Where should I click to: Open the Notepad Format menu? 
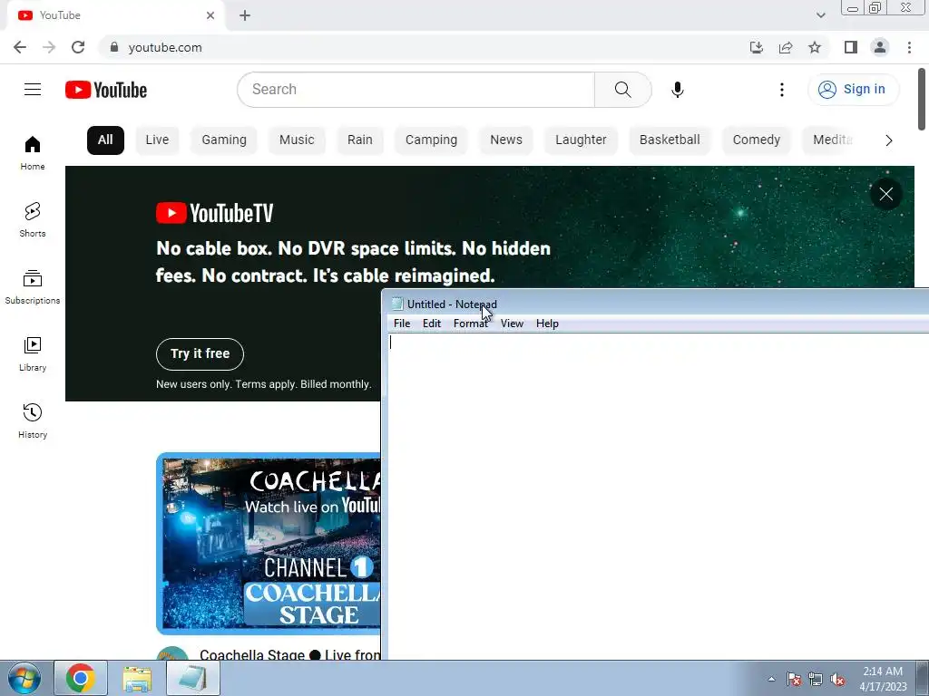coord(471,324)
